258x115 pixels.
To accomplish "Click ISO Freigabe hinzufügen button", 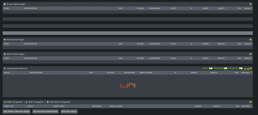I will (45, 111).
